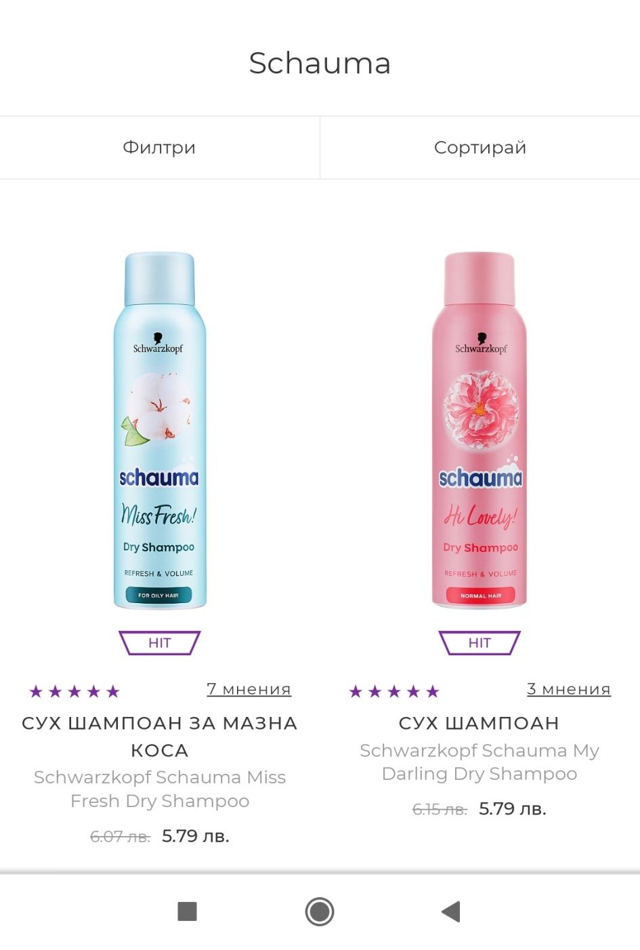Tap the Android back triangle icon
Viewport: 640px width, 950px height.
tap(451, 911)
